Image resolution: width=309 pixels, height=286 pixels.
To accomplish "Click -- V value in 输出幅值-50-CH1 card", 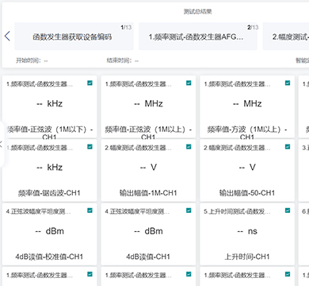I will pos(247,168).
